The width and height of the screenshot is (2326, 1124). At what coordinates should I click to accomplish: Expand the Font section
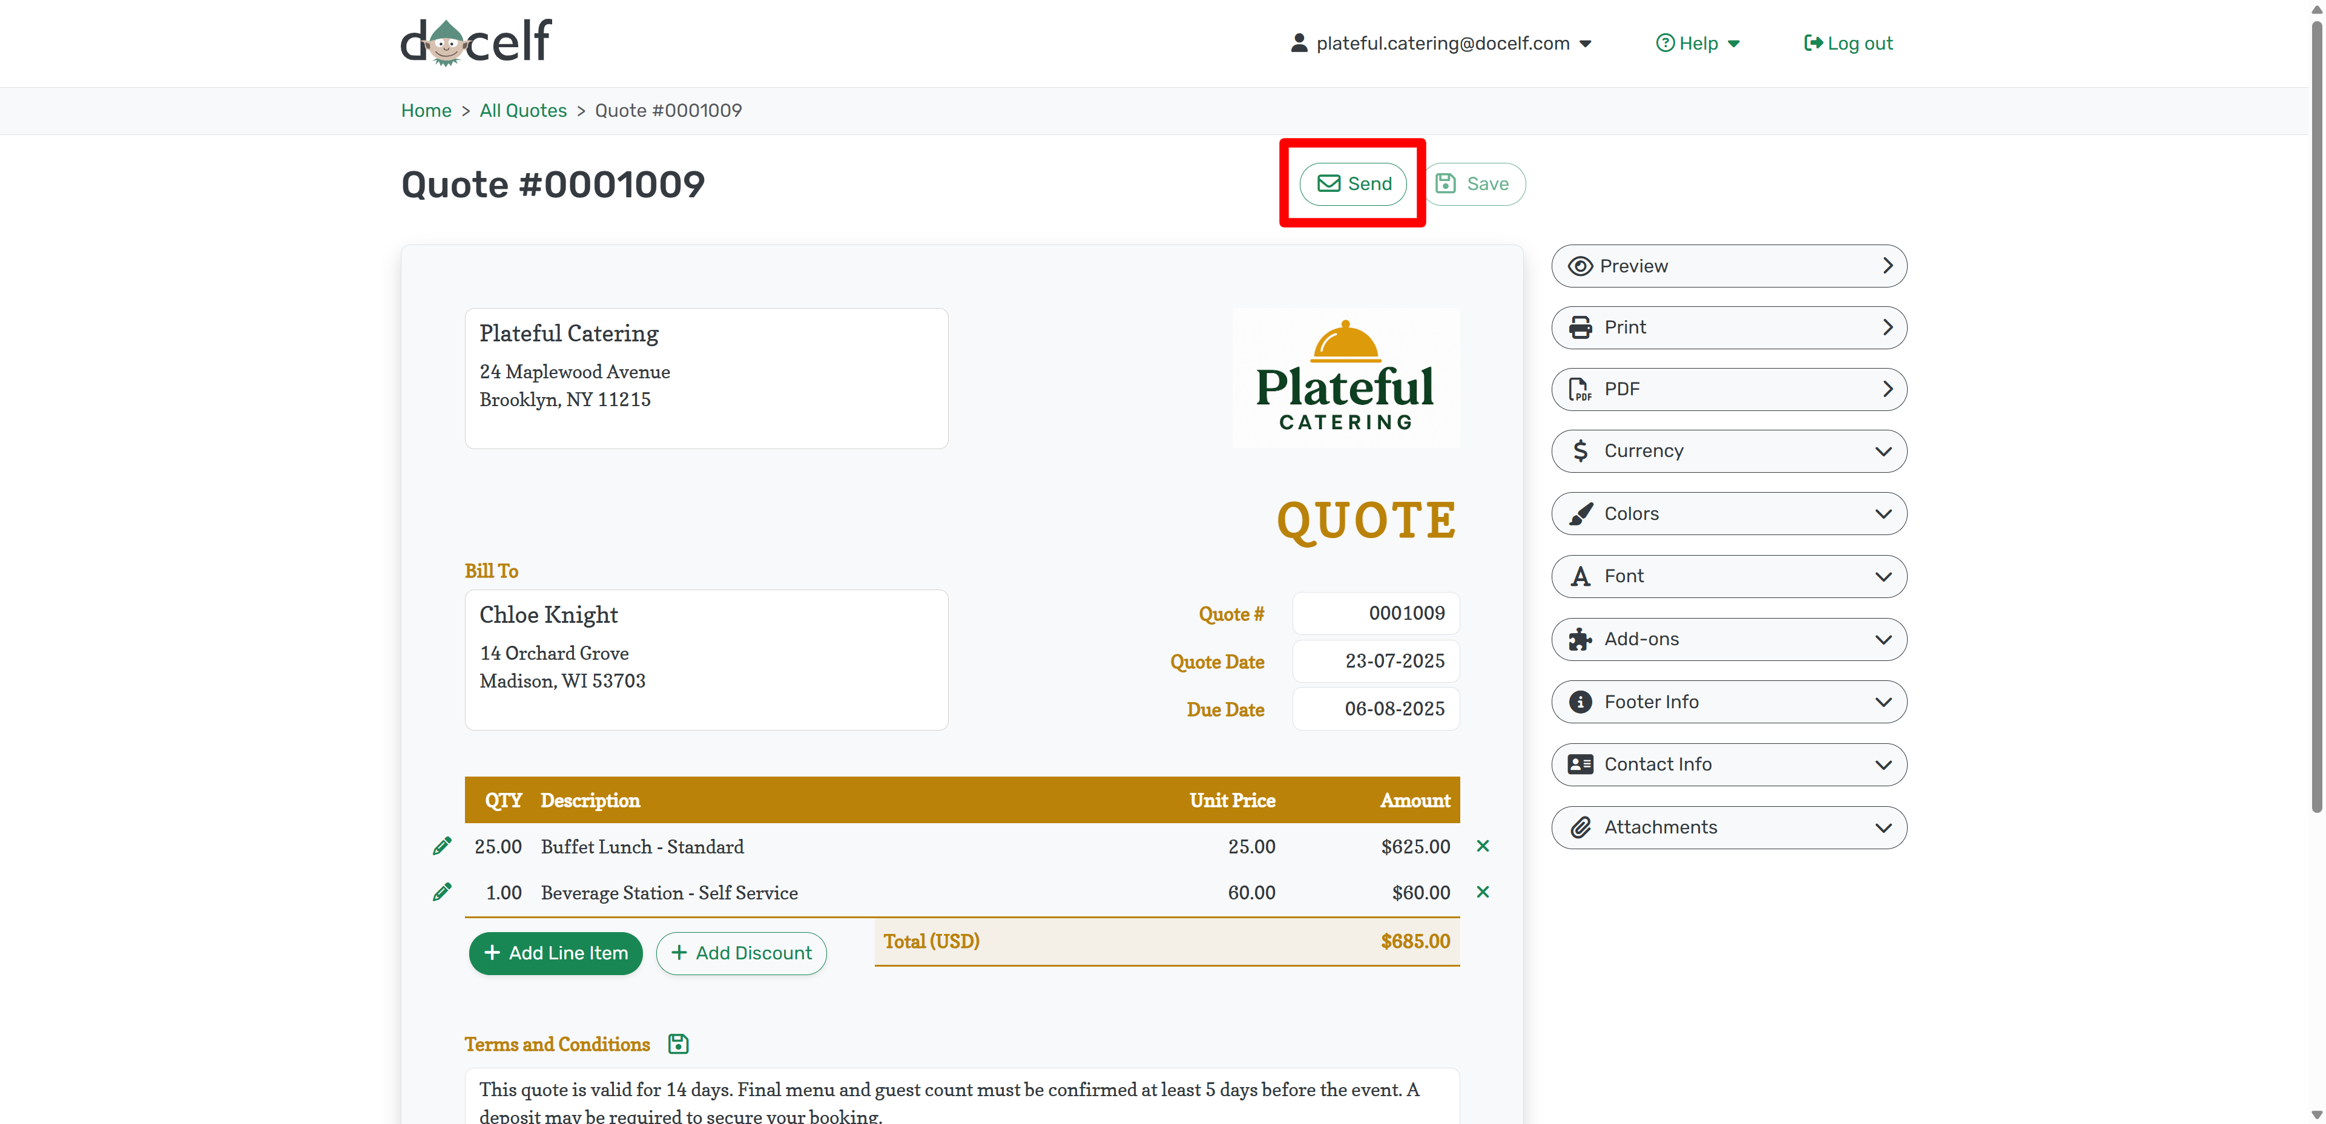point(1727,576)
